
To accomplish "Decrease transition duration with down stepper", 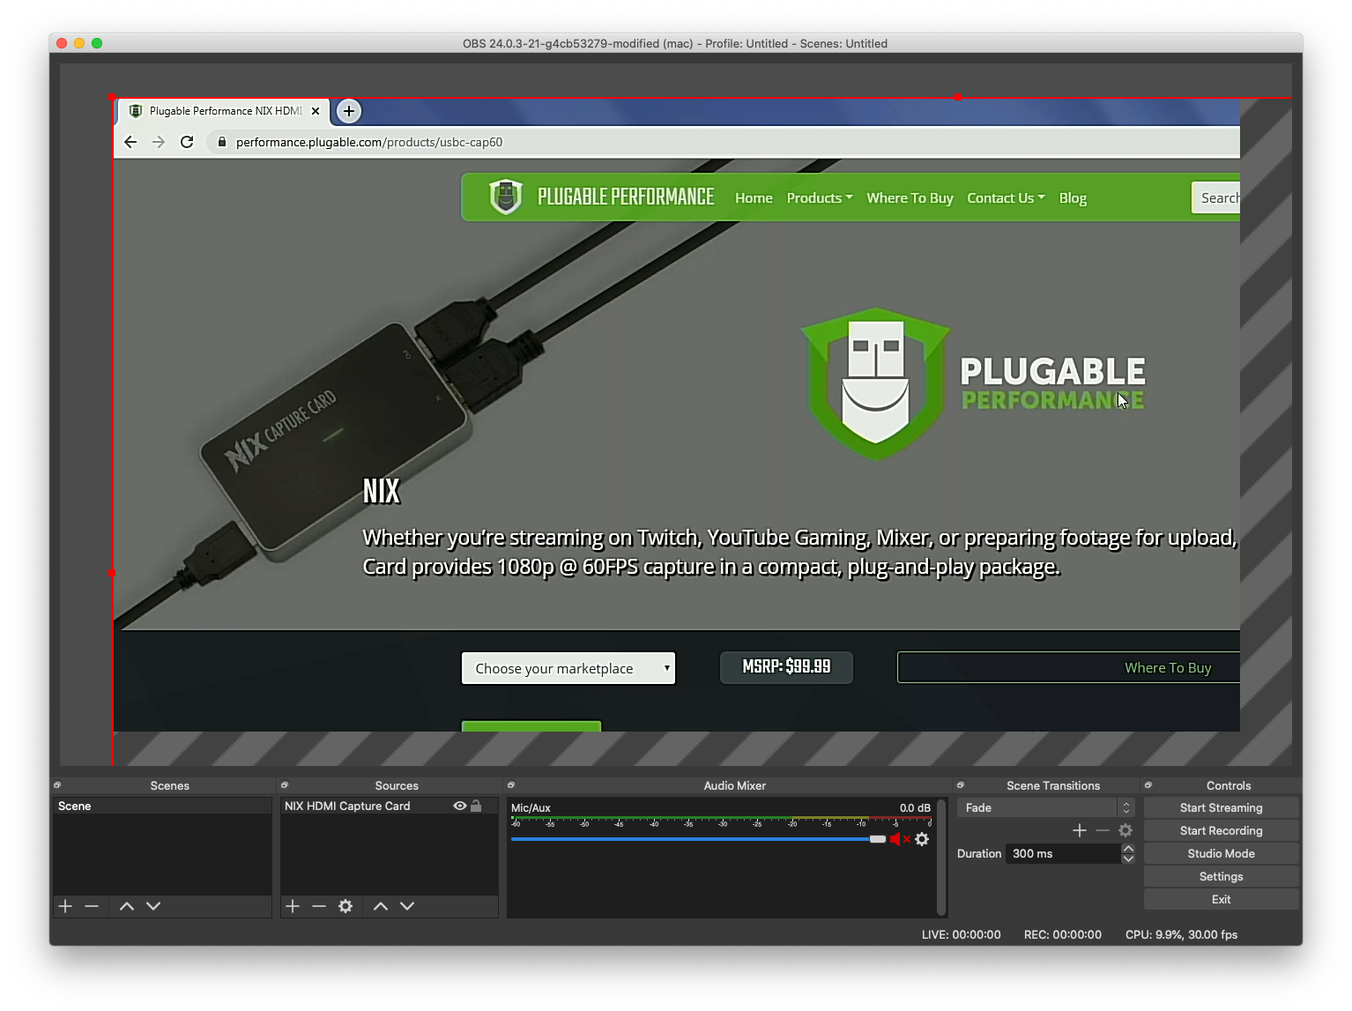I will coord(1128,859).
